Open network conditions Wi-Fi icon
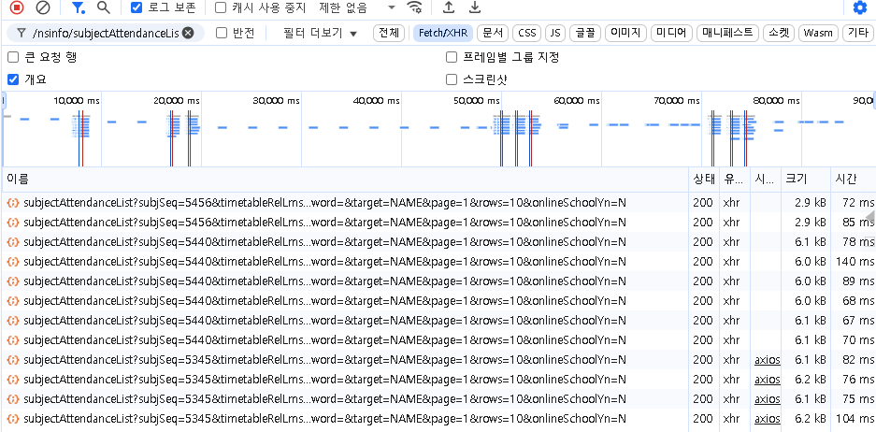This screenshot has height=432, width=876. pos(415,7)
